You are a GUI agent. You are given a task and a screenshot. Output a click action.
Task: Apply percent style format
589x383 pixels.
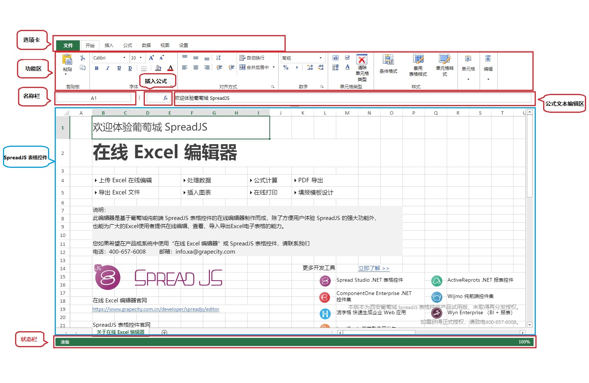pos(286,67)
